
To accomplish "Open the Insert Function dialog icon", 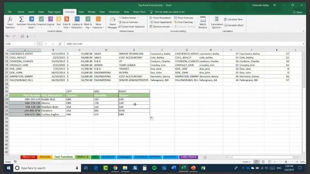I will tap(10, 22).
